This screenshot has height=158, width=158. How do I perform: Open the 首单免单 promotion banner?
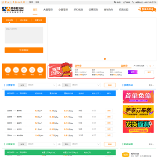138,97
